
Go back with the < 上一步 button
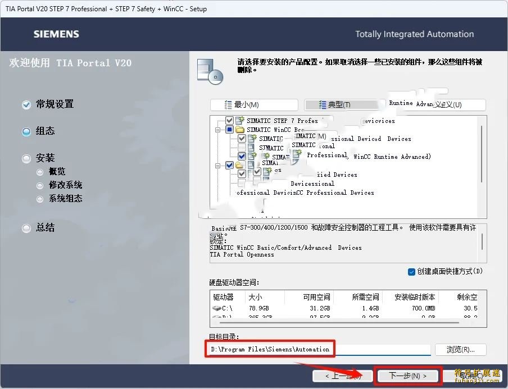click(343, 376)
